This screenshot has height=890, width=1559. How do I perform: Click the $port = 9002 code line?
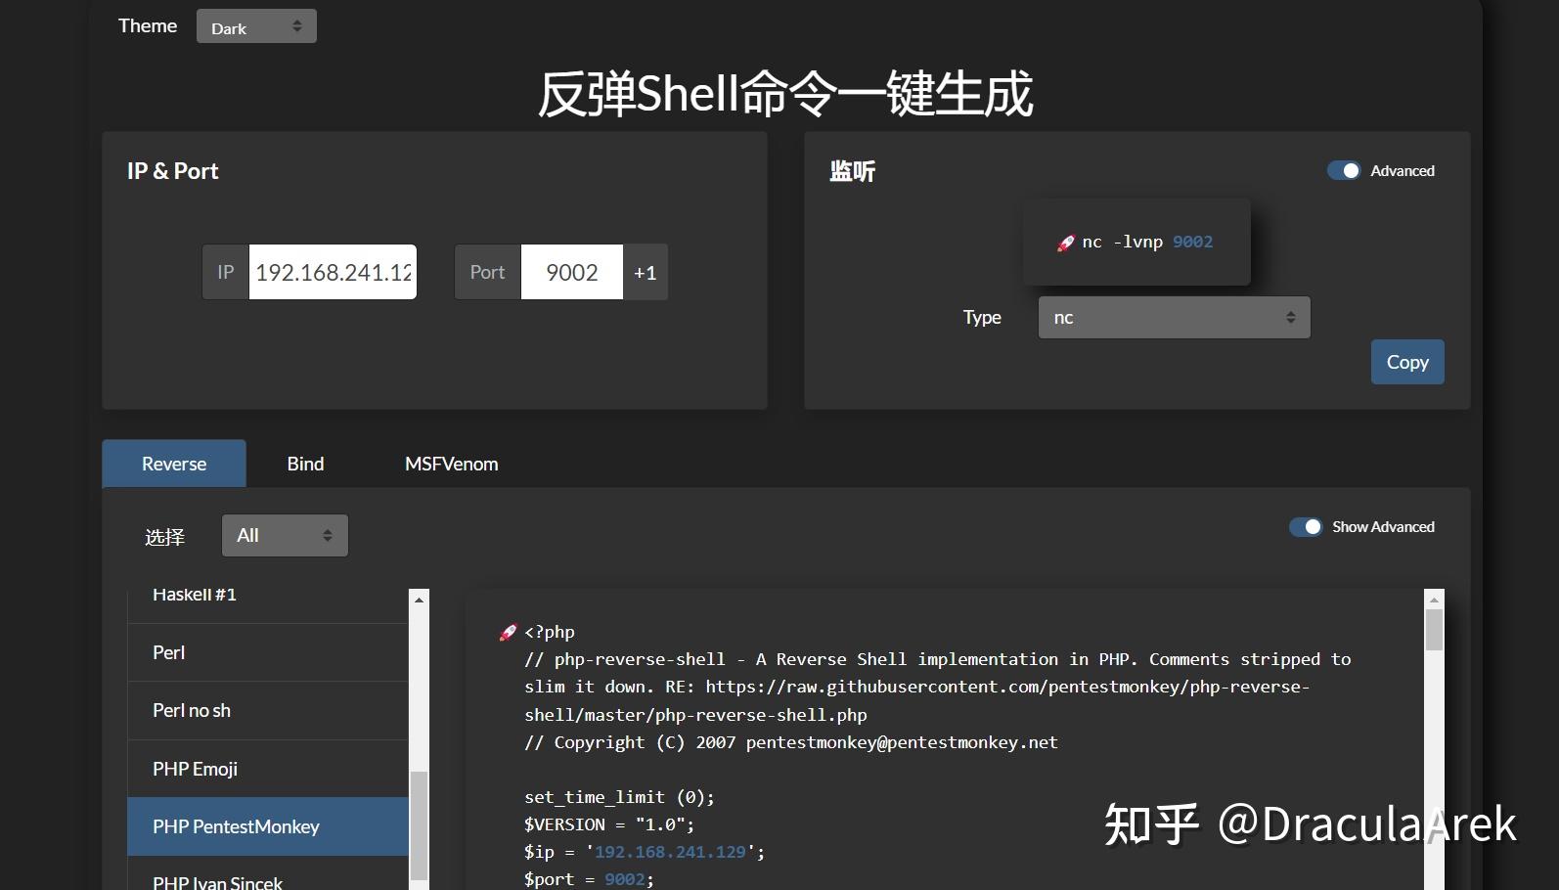click(x=589, y=879)
